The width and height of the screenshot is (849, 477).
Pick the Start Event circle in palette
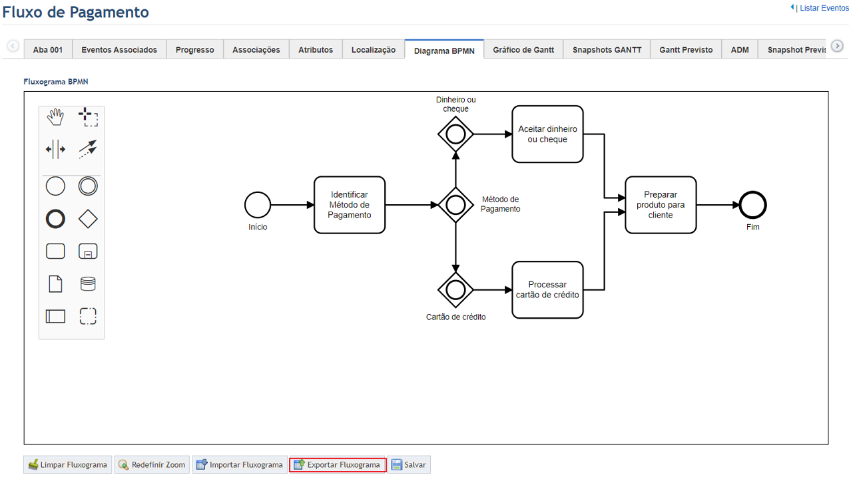(x=55, y=186)
